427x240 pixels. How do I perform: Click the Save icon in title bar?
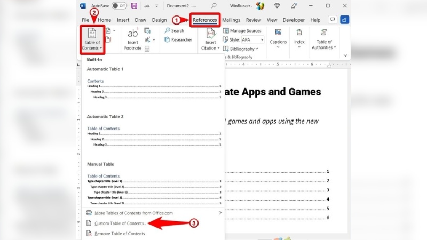[x=134, y=6]
